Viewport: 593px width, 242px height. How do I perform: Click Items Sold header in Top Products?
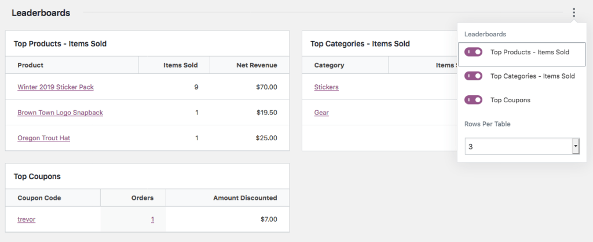coord(181,65)
